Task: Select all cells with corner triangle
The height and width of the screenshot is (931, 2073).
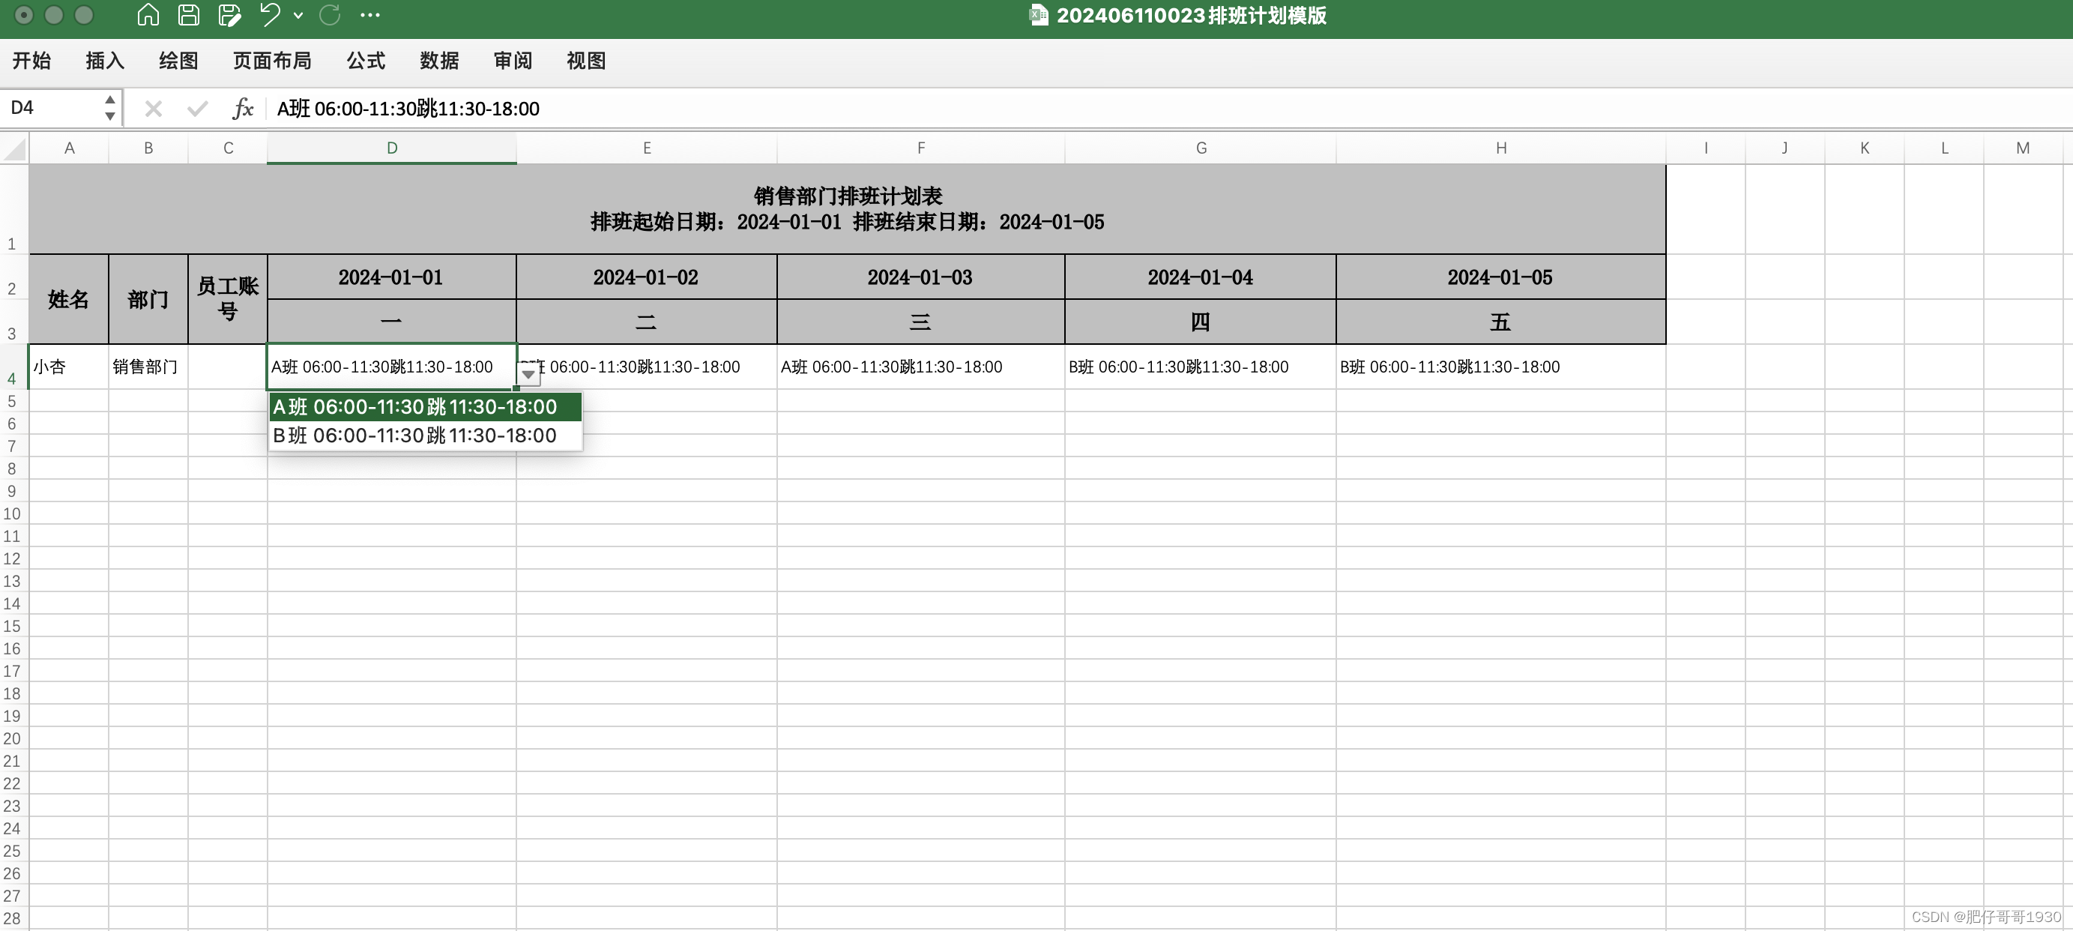Action: tap(14, 148)
